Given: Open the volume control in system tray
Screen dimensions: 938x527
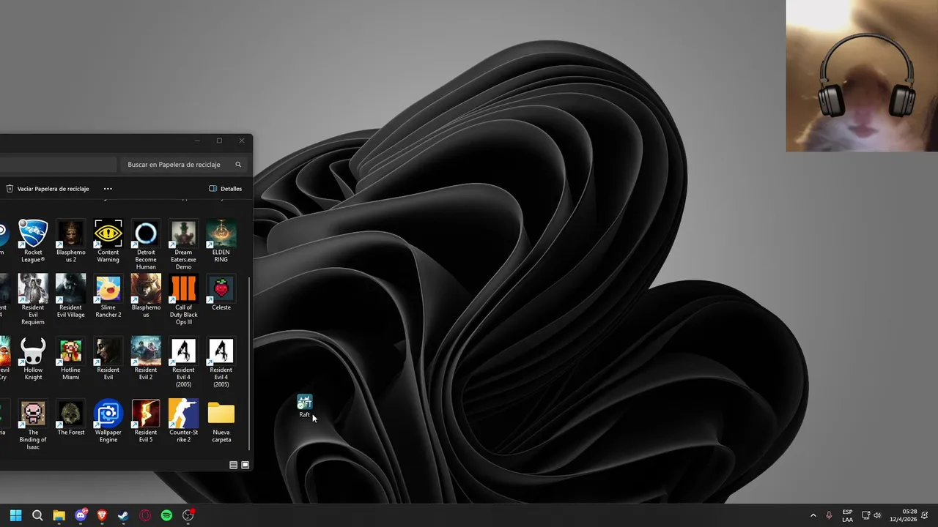Looking at the screenshot, I should (x=877, y=515).
